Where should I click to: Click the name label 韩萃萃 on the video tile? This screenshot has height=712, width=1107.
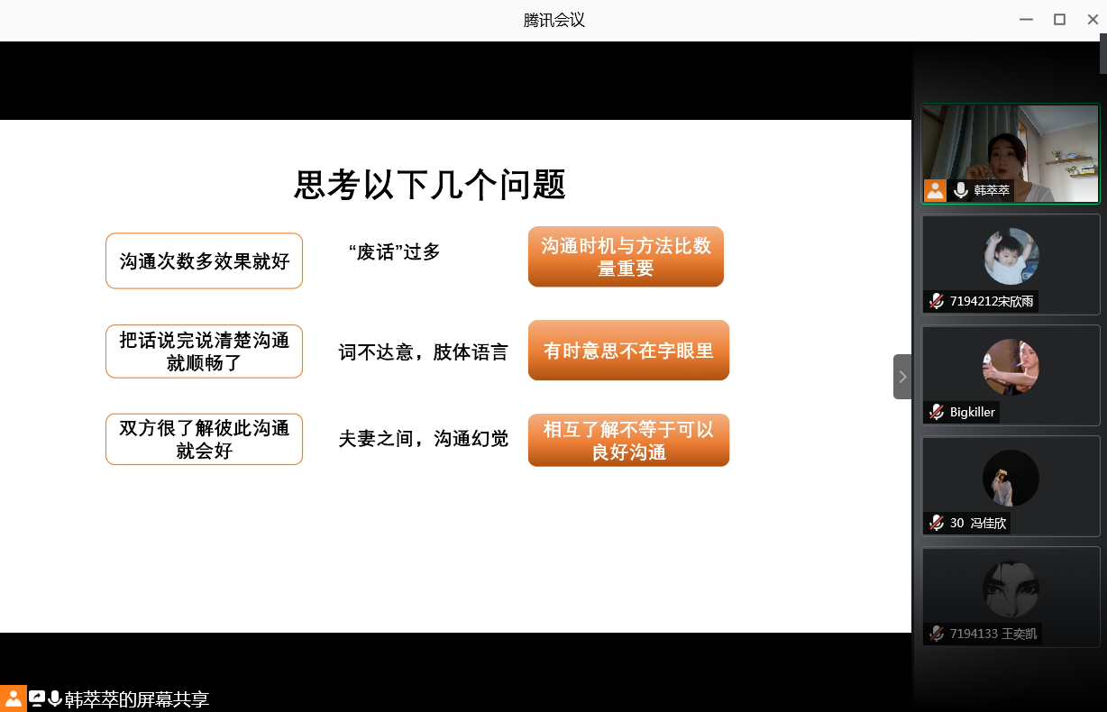coord(992,190)
